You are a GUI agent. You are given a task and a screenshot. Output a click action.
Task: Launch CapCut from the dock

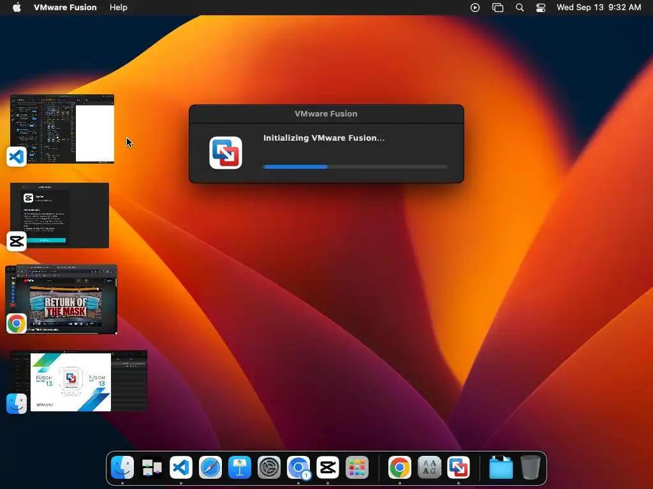click(328, 467)
